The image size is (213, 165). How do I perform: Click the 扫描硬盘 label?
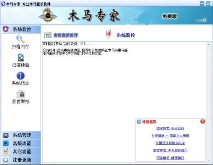pos(21,65)
